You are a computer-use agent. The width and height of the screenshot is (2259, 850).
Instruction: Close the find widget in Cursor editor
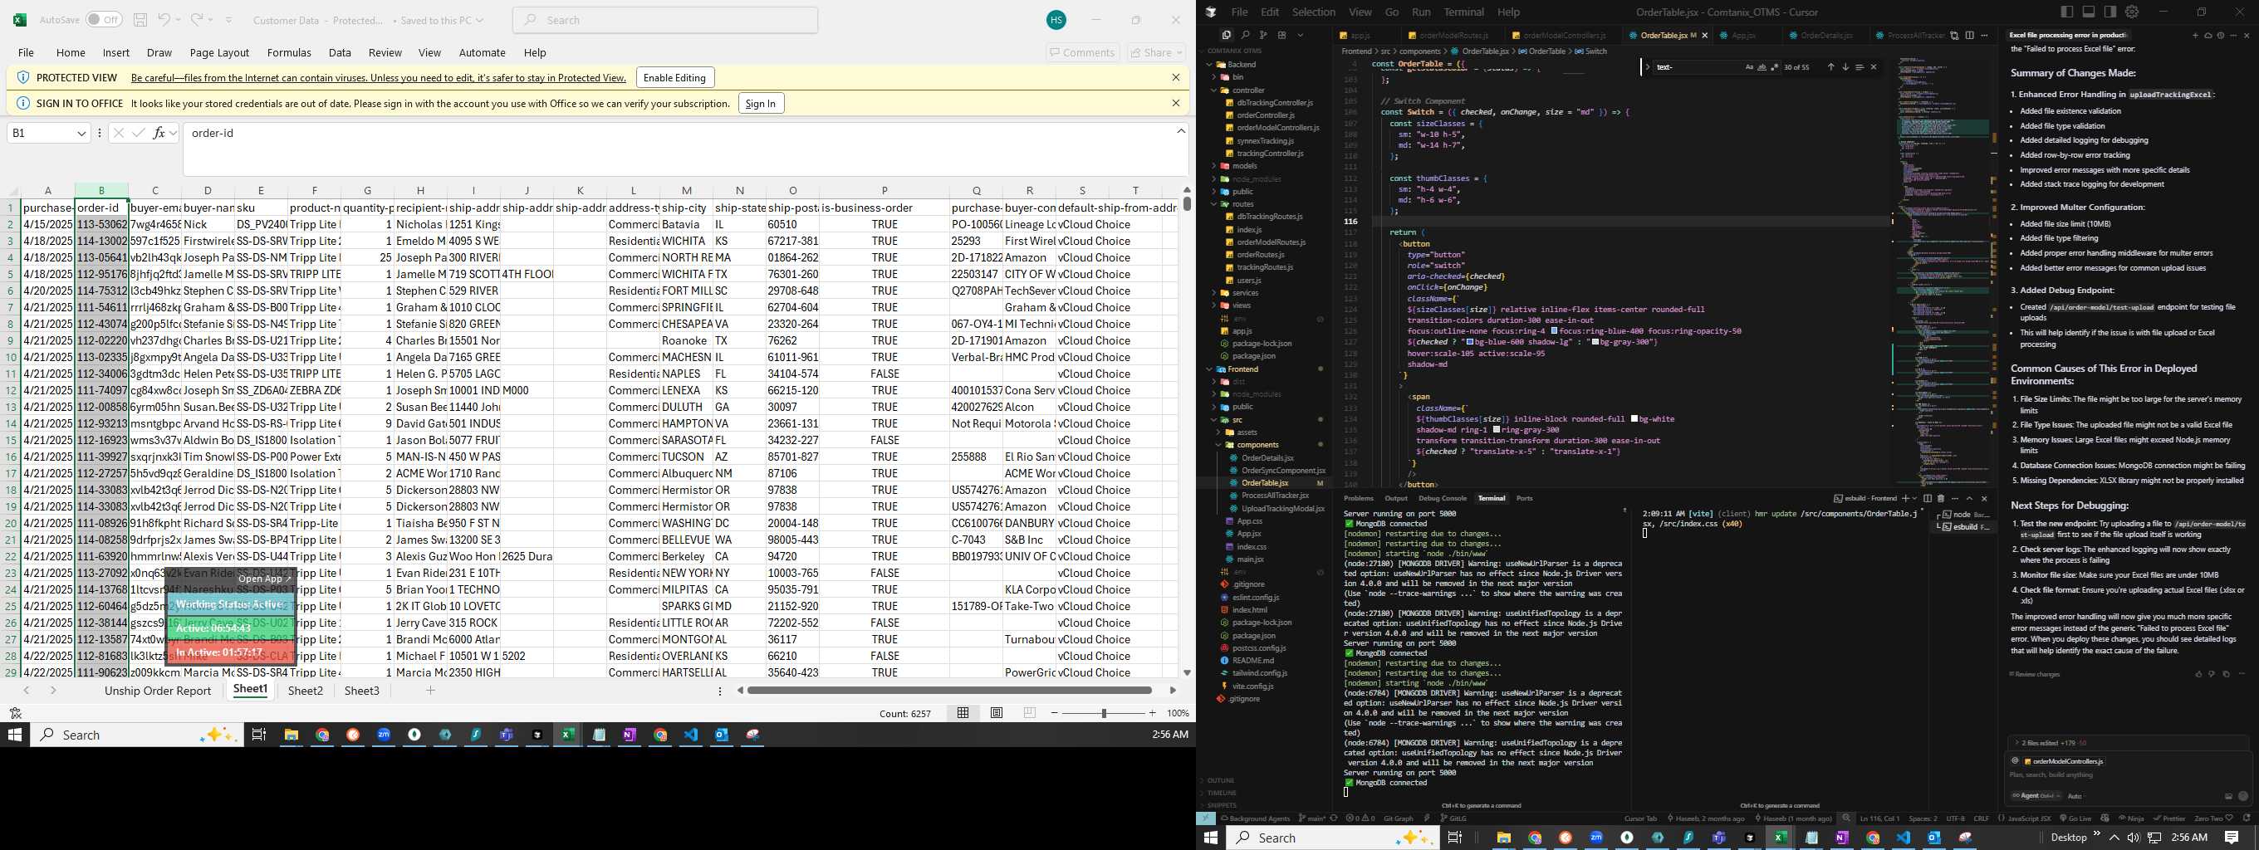1874,67
